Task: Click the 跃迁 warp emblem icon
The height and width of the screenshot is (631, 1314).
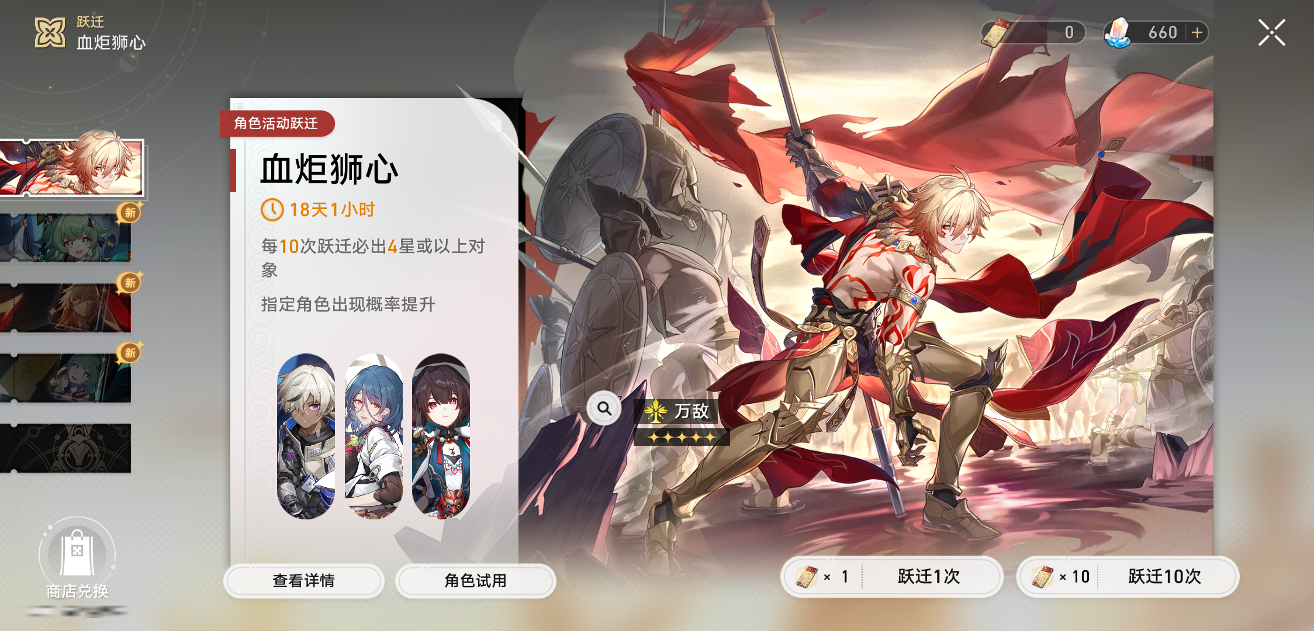Action: click(x=50, y=32)
